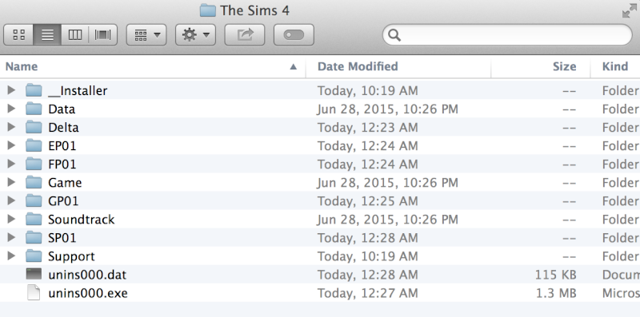Expand the EP01 folder
Viewport: 640px width, 317px height.
11,145
